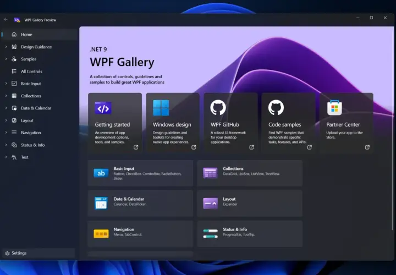The height and width of the screenshot is (275, 396).
Task: Expand the Layout chevron in sidebar
Action: click(x=6, y=120)
